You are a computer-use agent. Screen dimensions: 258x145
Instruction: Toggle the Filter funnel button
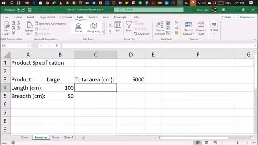[x=129, y=27]
